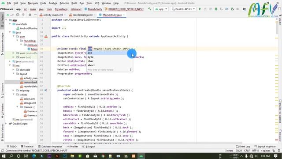
Task: Click the Run with Coverage icon
Action: pyautogui.click(x=221, y=9)
